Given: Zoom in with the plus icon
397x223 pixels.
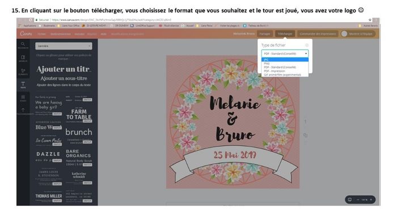Looking at the screenshot, I should [371, 200].
